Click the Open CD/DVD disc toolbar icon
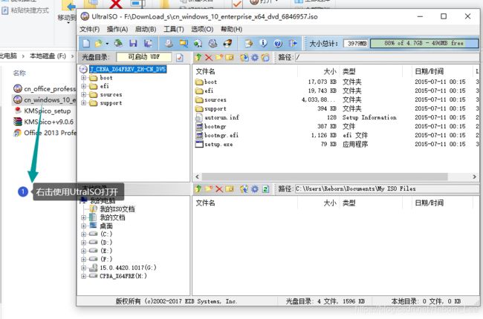Image resolution: width=483 pixels, height=319 pixels. tap(118, 43)
